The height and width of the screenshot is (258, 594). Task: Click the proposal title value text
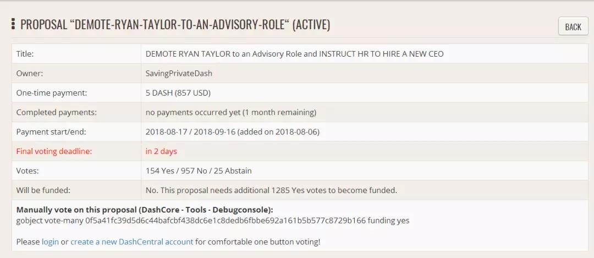click(x=294, y=54)
